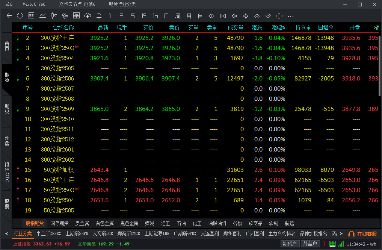Select the 300股指2506 contract row
Viewport: 382px width, 250px height.
pyautogui.click(x=57, y=79)
